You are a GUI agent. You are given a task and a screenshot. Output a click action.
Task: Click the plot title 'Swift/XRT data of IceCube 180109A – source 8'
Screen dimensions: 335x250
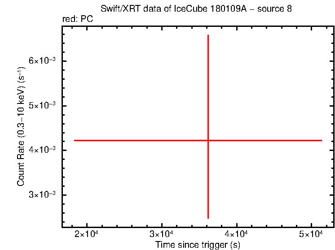pyautogui.click(x=196, y=9)
